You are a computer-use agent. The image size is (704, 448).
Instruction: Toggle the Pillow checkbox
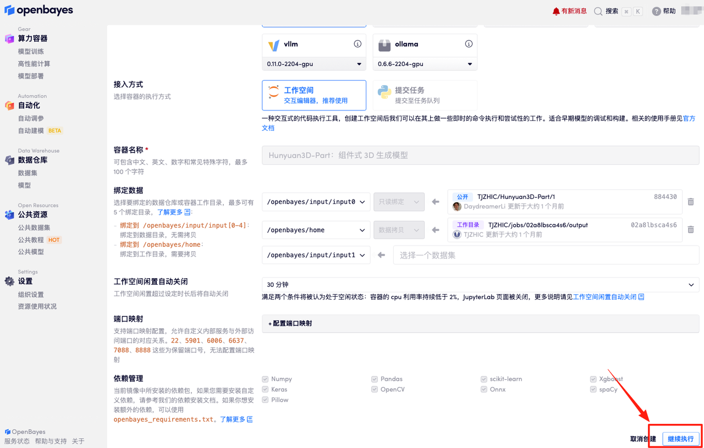point(265,400)
